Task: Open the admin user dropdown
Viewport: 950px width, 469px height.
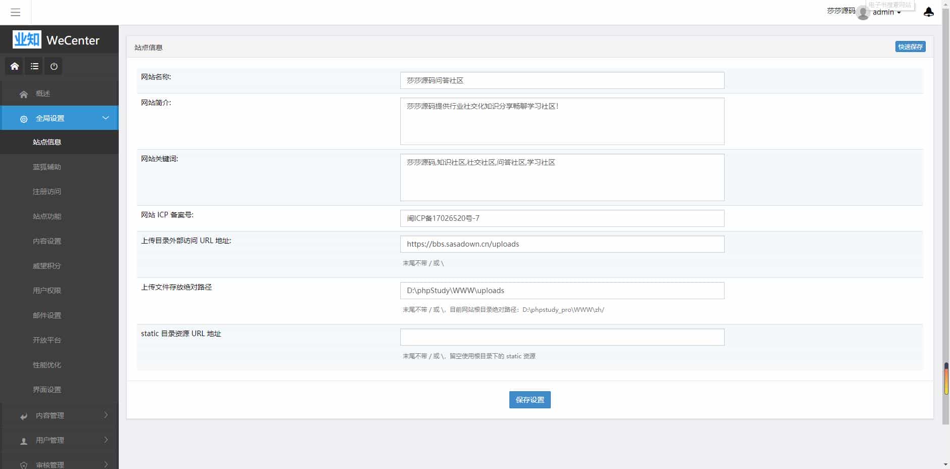Action: point(887,12)
